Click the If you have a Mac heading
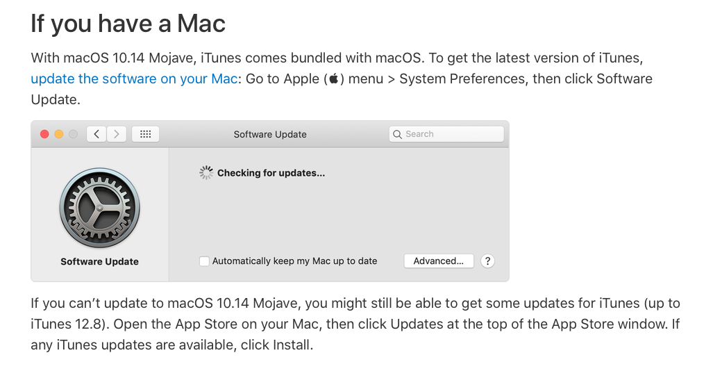The image size is (713, 378). click(x=128, y=23)
